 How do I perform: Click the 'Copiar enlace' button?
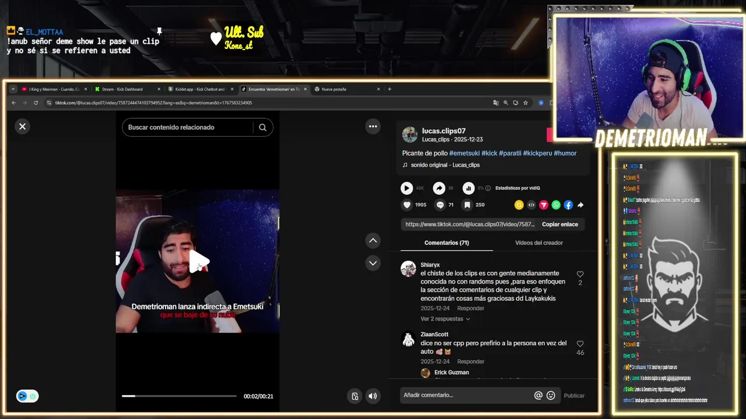point(560,224)
